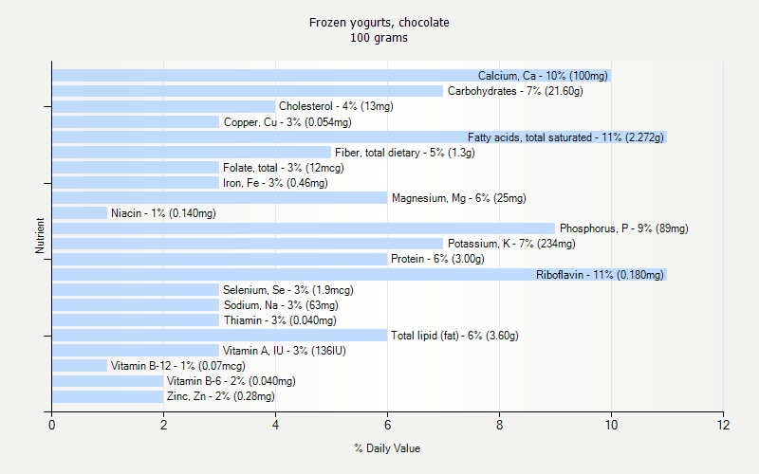
Task: Select the Vitamin B-6 2% label
Action: 231,381
